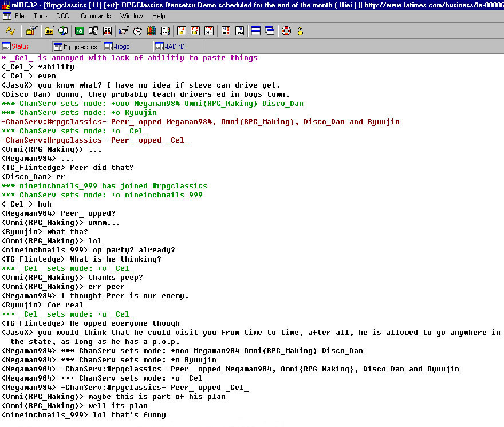
Task: Click the window control icon beside File
Action: 7,16
